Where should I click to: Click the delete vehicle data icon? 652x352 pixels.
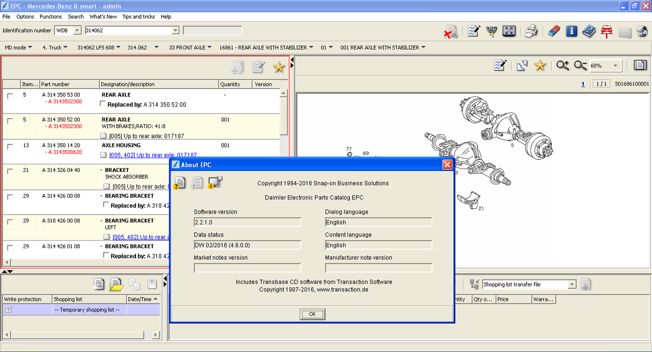[450, 32]
